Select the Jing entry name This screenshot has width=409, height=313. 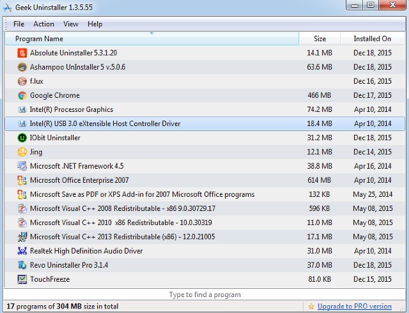click(x=36, y=152)
